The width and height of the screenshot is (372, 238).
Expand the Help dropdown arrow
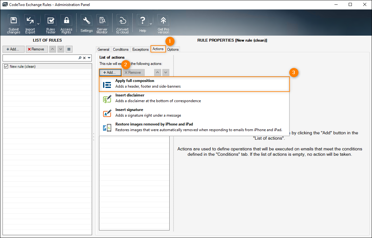(x=151, y=24)
